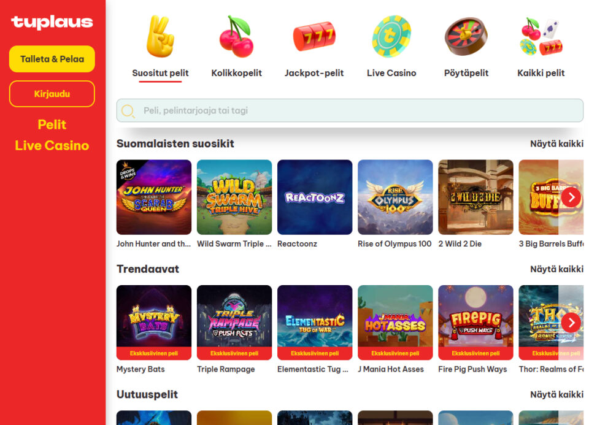The width and height of the screenshot is (589, 425).
Task: Select the Suositut pelit peace-hand icon
Action: (160, 36)
